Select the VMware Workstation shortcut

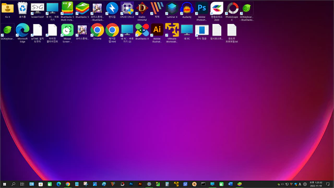click(172, 33)
